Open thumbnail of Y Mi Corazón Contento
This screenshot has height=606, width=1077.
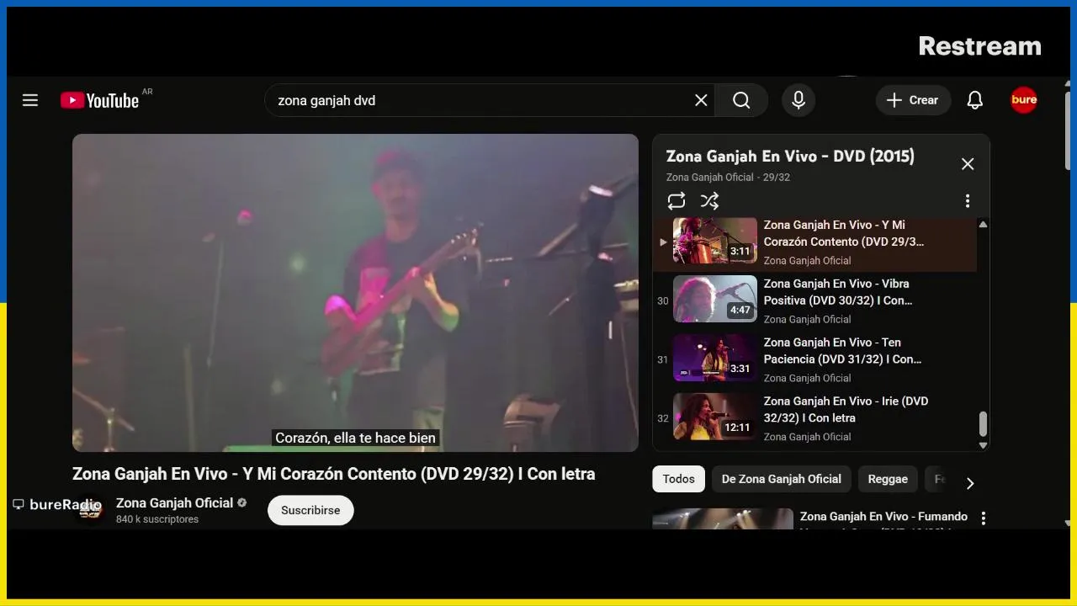715,241
